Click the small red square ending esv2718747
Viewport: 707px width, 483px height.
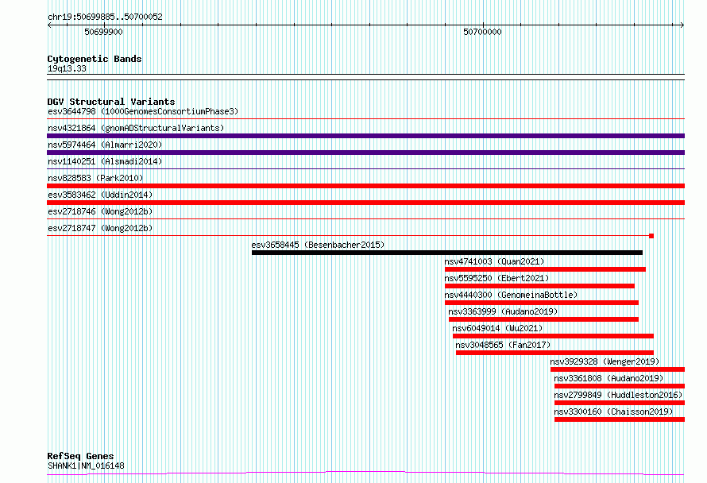click(x=651, y=236)
